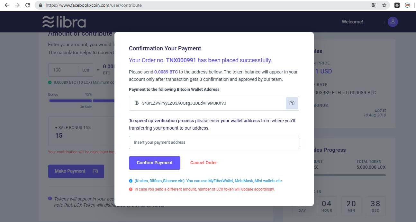Click the Libra logo

(x=64, y=22)
